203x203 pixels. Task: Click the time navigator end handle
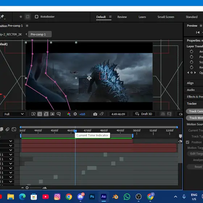177,127
